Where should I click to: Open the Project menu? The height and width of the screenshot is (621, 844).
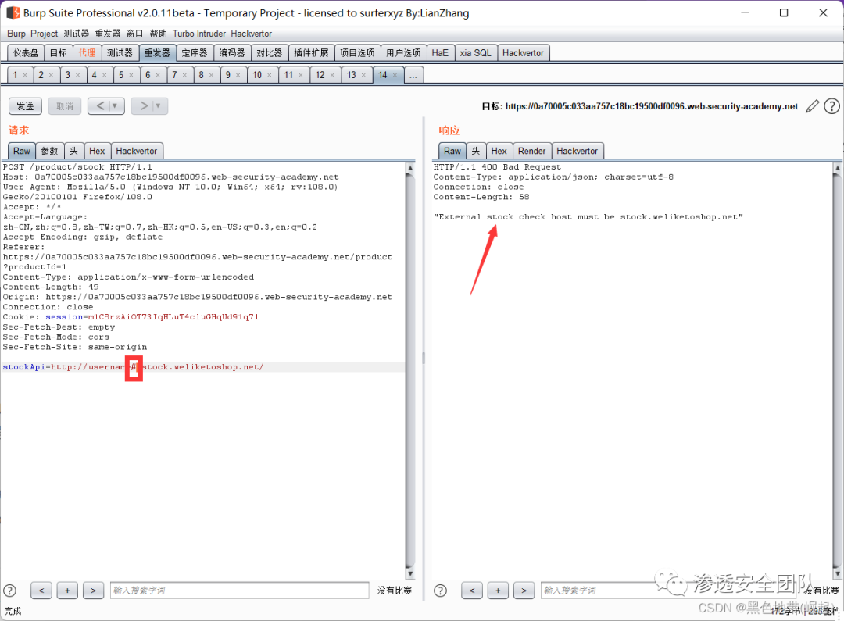44,34
